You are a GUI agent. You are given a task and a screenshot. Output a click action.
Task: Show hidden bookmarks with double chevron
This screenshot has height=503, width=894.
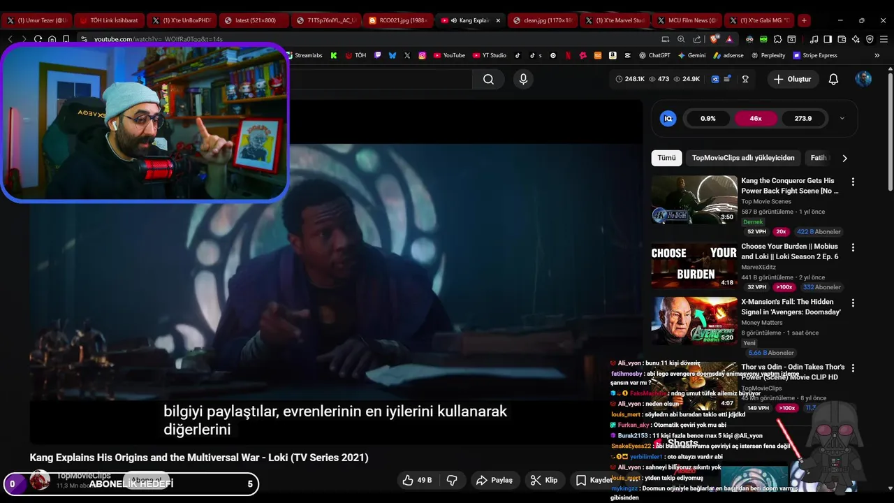[x=877, y=55]
